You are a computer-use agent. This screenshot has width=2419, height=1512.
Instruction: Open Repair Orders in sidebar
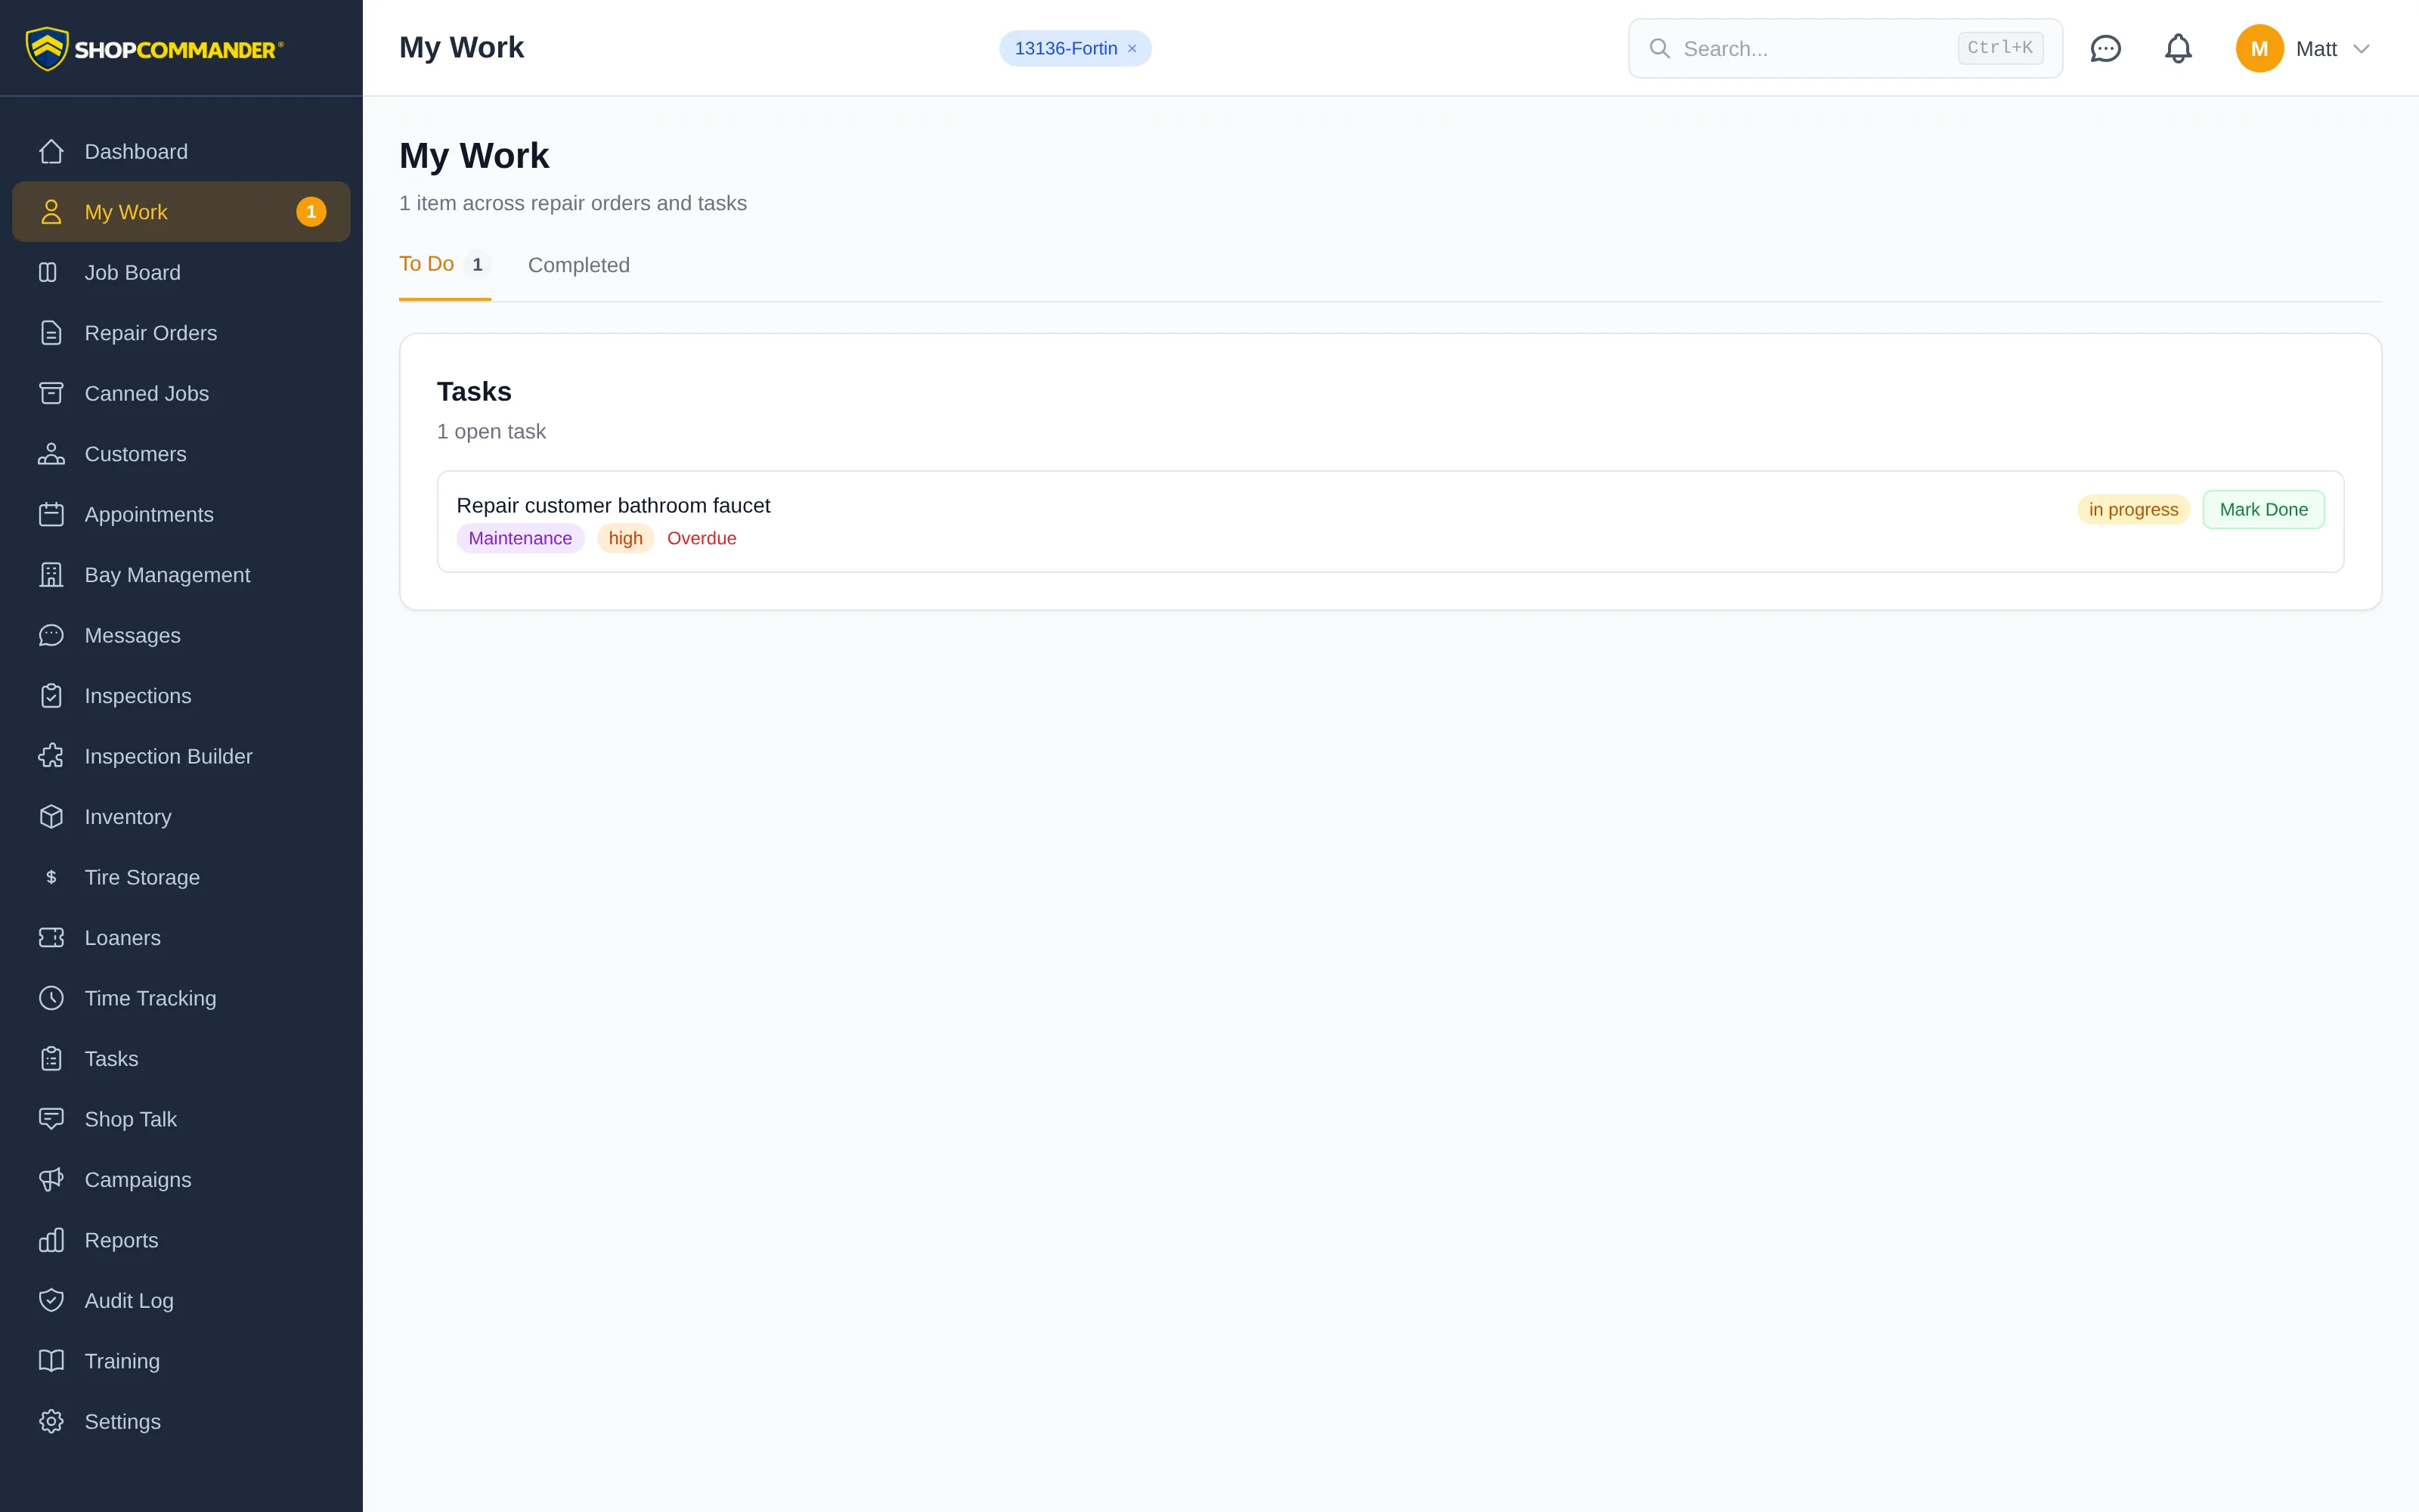tap(181, 333)
